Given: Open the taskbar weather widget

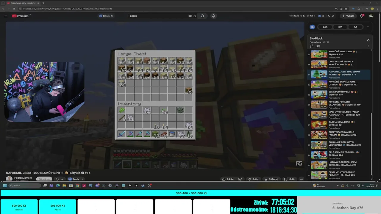Looking at the screenshot, I should (320, 185).
